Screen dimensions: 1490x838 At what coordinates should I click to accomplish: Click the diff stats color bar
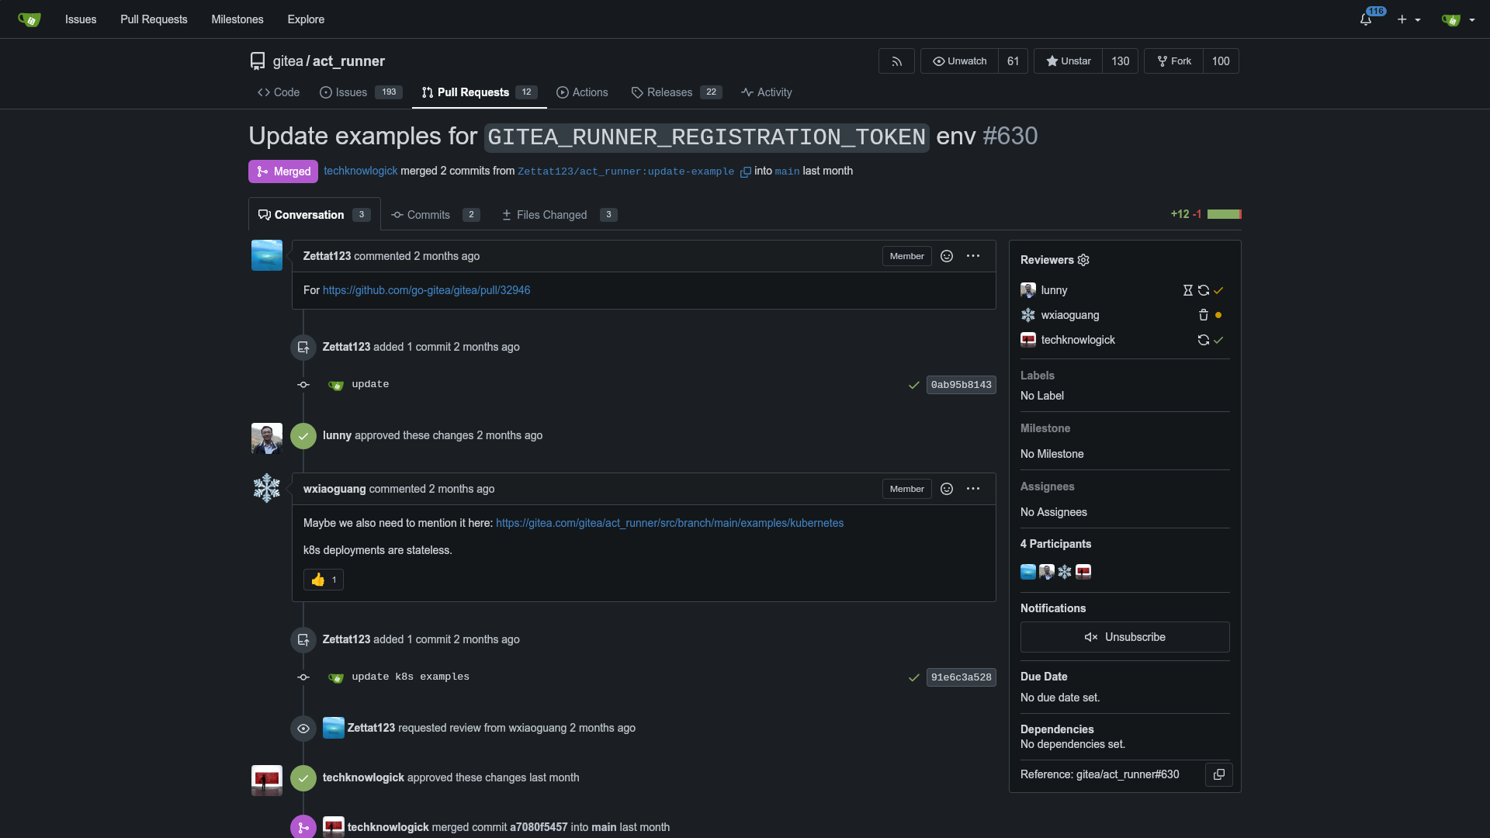(1224, 214)
